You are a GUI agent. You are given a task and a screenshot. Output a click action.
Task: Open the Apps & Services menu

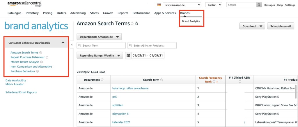pos(165,13)
